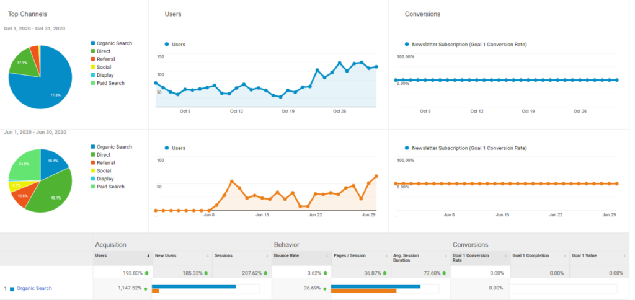Image resolution: width=635 pixels, height=300 pixels.
Task: Click Organic Search color swatch in October legend
Action: click(x=92, y=43)
